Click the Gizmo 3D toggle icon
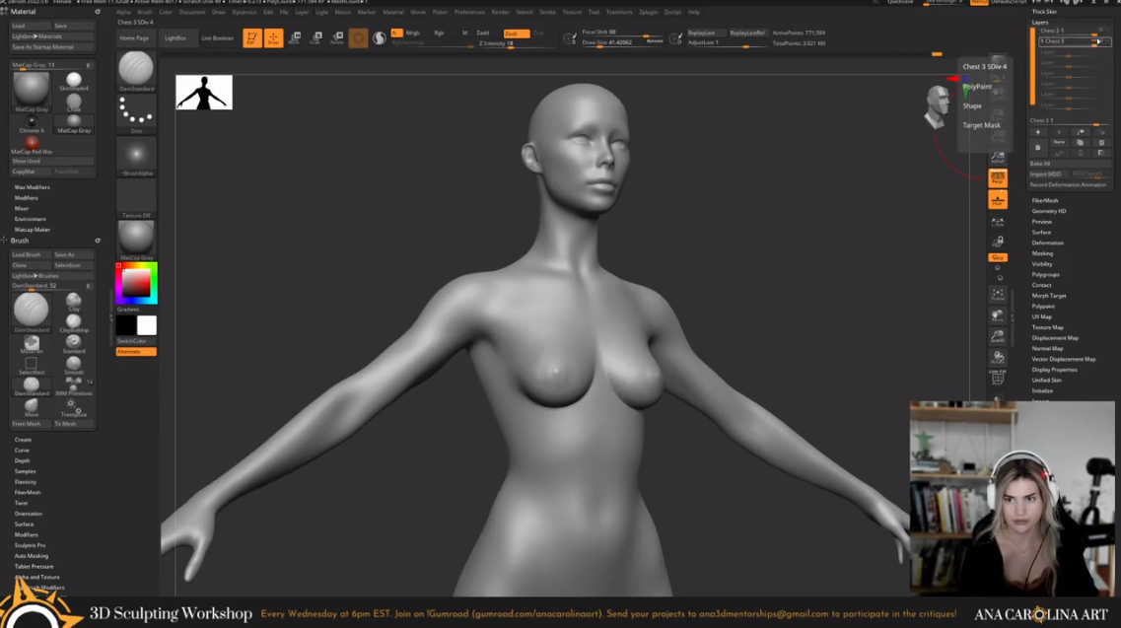 (358, 37)
